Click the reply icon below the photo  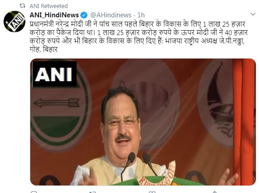click(34, 192)
